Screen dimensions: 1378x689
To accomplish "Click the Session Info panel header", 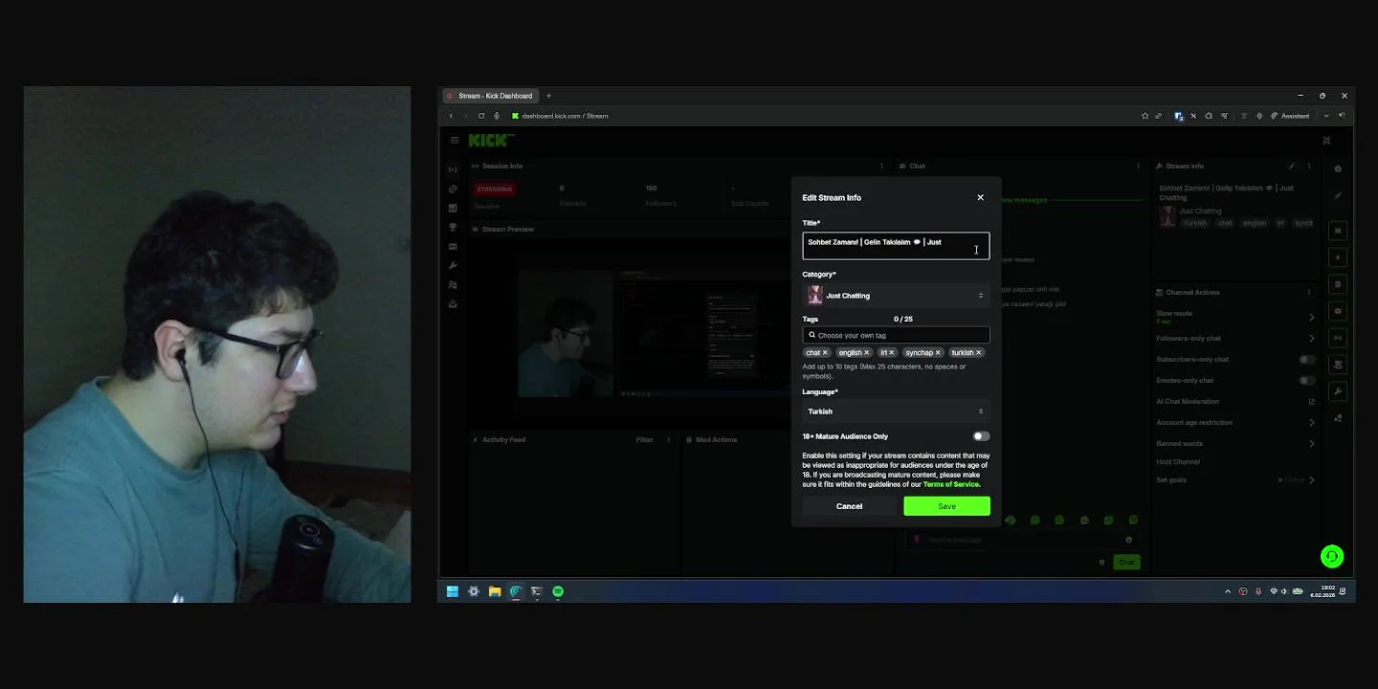I will pos(498,166).
